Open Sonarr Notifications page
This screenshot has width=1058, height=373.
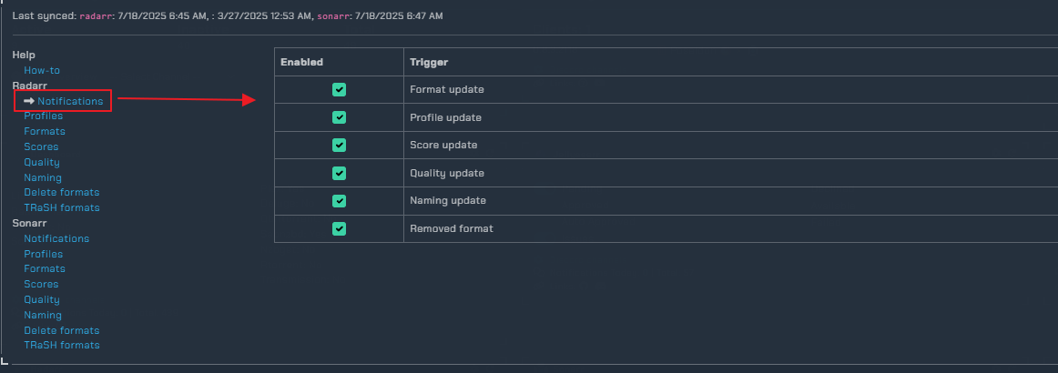[x=56, y=238]
